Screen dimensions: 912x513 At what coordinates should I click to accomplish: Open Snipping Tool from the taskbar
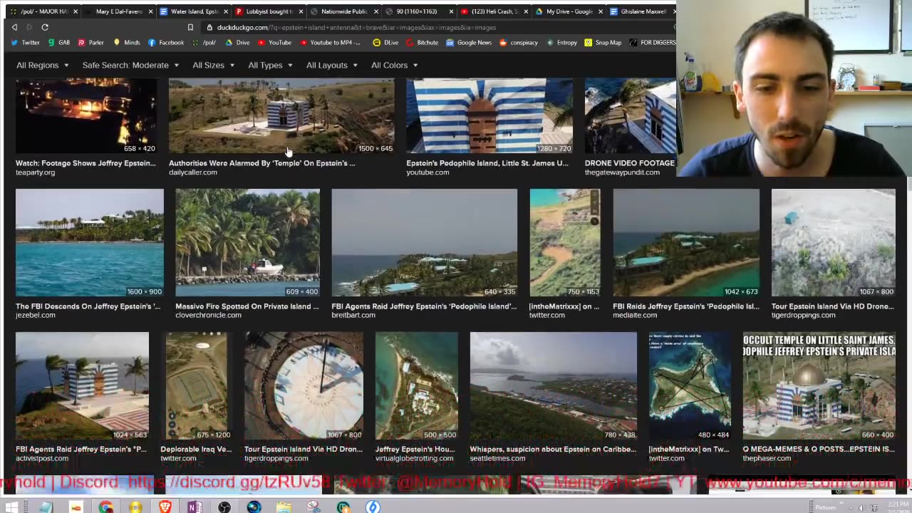point(313,507)
